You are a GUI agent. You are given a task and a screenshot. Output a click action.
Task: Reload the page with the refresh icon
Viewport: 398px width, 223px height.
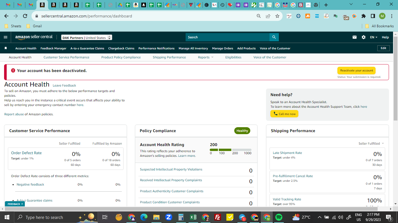pyautogui.click(x=25, y=16)
